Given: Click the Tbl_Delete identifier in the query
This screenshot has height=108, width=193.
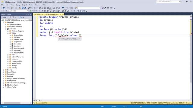Looking at the screenshot, I should click(x=62, y=35).
